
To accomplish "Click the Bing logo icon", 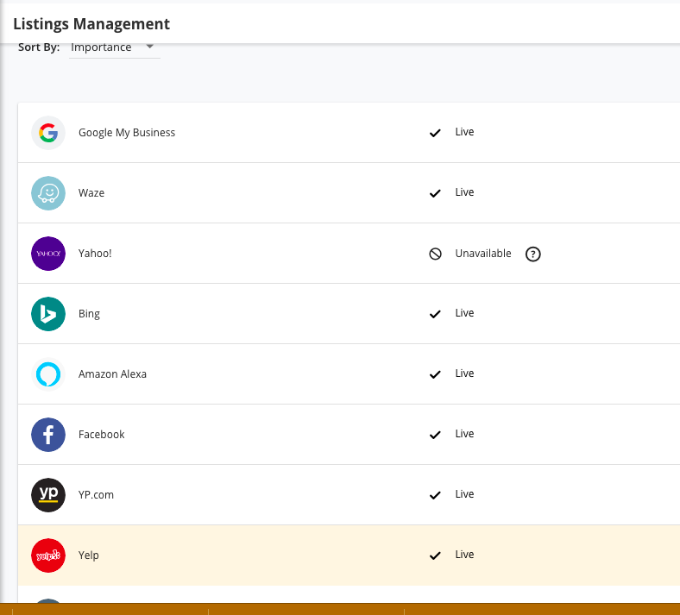I will click(x=48, y=314).
